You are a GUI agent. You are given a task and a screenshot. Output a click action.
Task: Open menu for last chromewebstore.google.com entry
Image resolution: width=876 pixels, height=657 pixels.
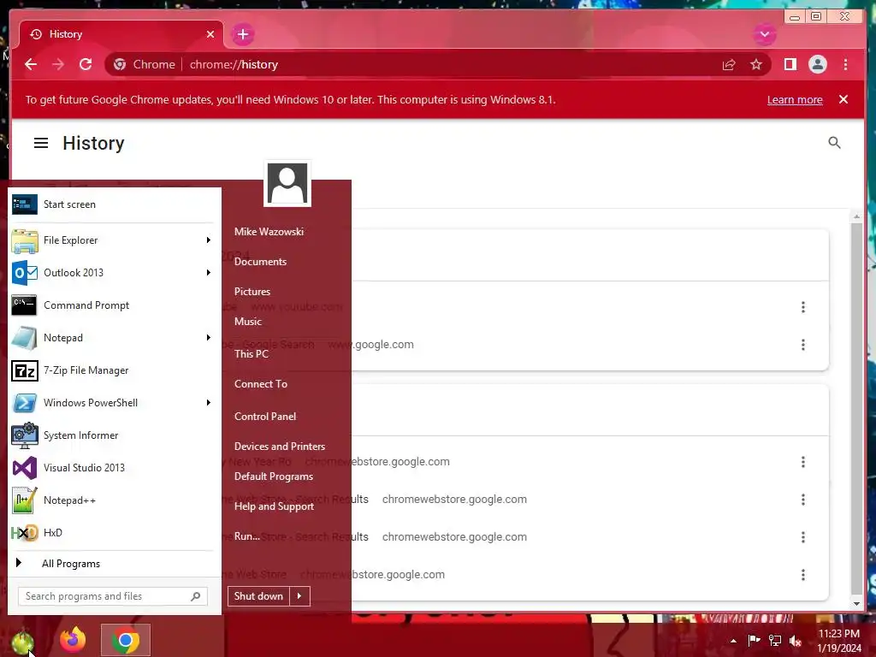(802, 575)
